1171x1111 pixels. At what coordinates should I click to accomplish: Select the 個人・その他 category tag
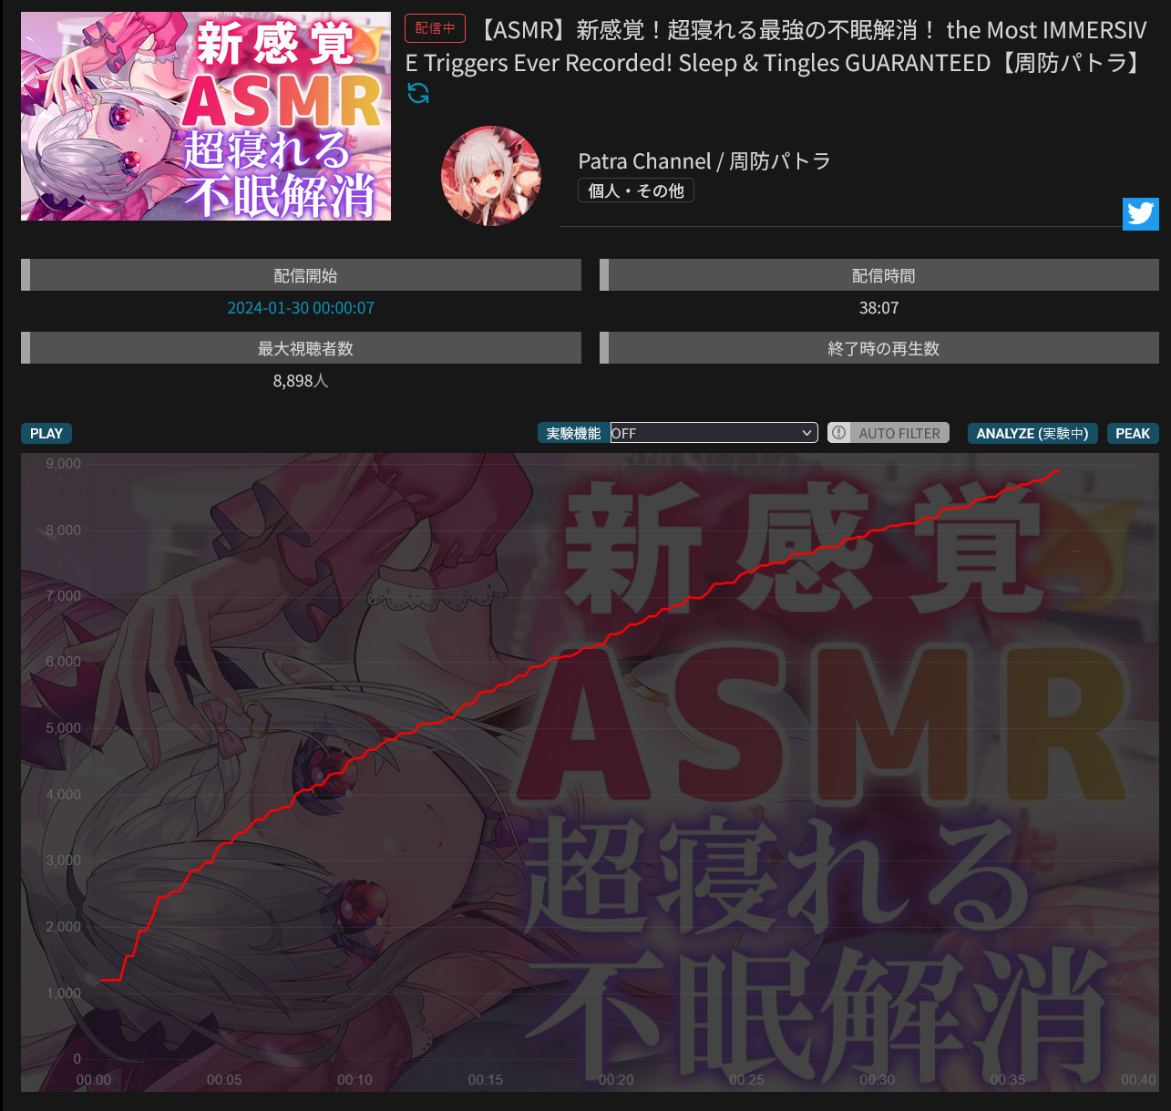tap(636, 190)
